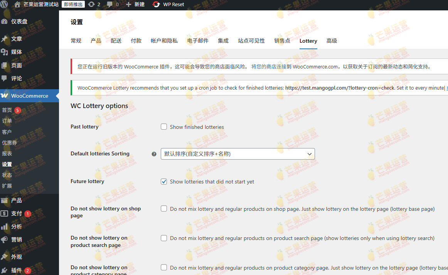Viewport: 448px width, 275px height.
Task: Click the 即将推出 badge button
Action: [x=73, y=4]
